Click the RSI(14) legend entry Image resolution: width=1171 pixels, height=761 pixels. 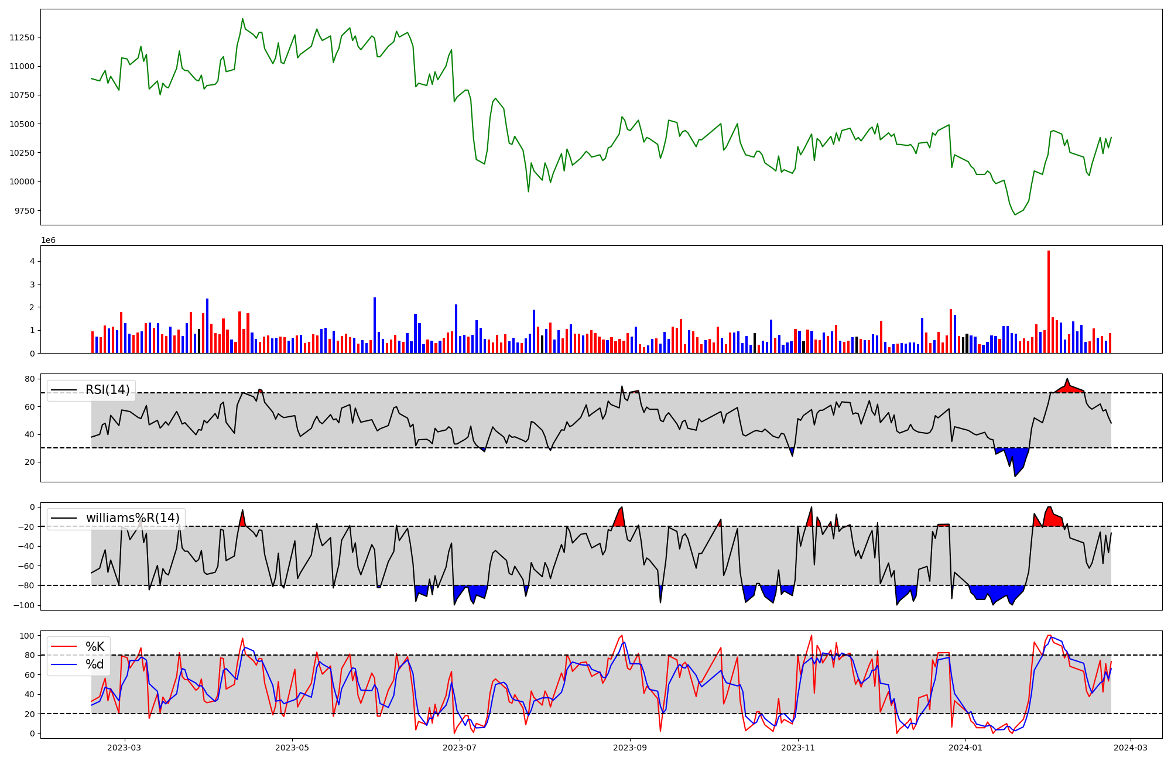tap(107, 390)
